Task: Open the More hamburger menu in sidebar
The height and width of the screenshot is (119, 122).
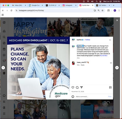Action: pyautogui.click(x=4, y=114)
